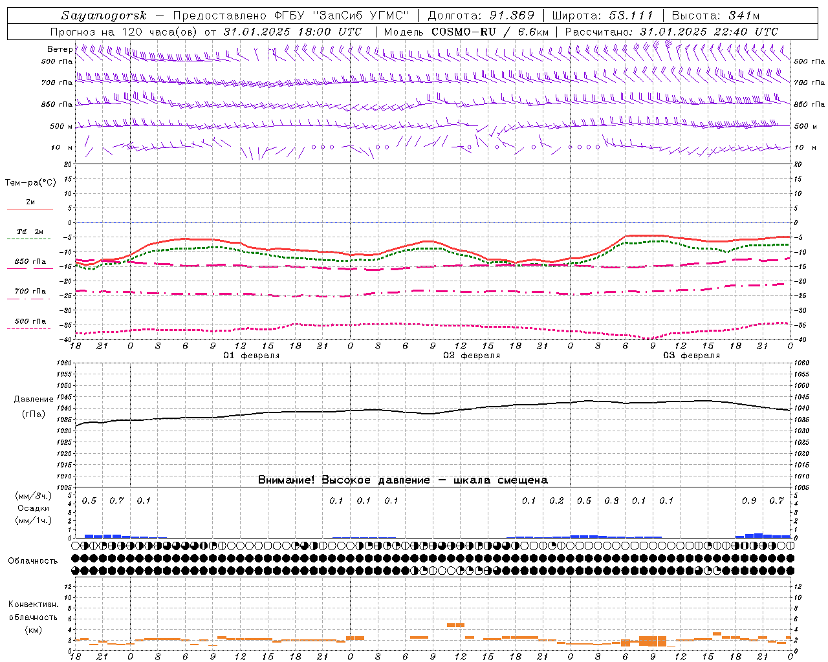Click the '03 февраля' date label

[692, 356]
